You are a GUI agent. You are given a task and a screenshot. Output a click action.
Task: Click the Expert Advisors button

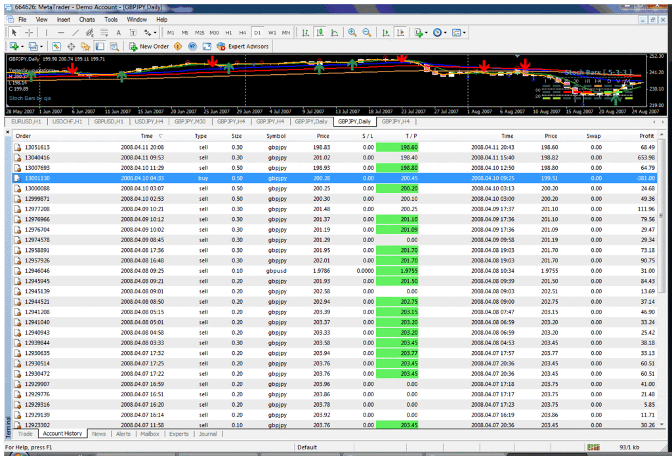tap(243, 47)
